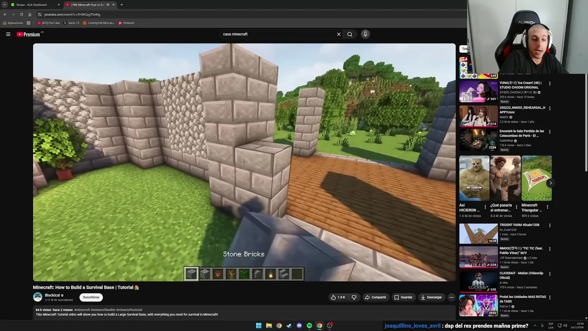Screen dimensions: 588x331
Task: Open Minecraft Triangular short thumbnail
Action: [x=537, y=178]
